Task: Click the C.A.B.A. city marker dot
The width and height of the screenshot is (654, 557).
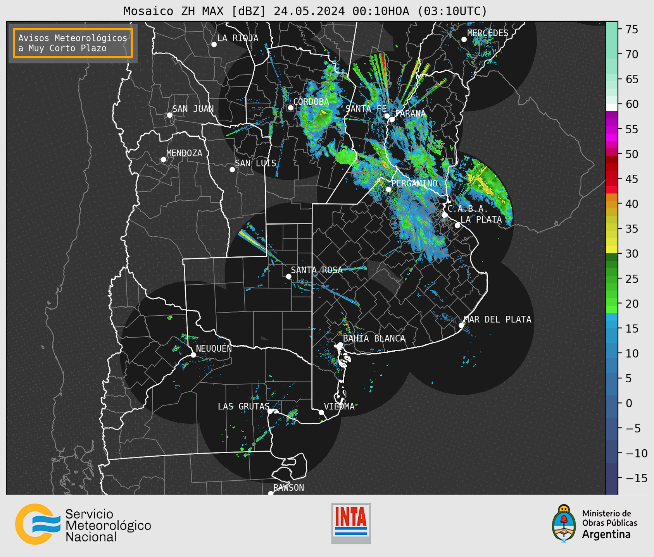Action: click(445, 215)
